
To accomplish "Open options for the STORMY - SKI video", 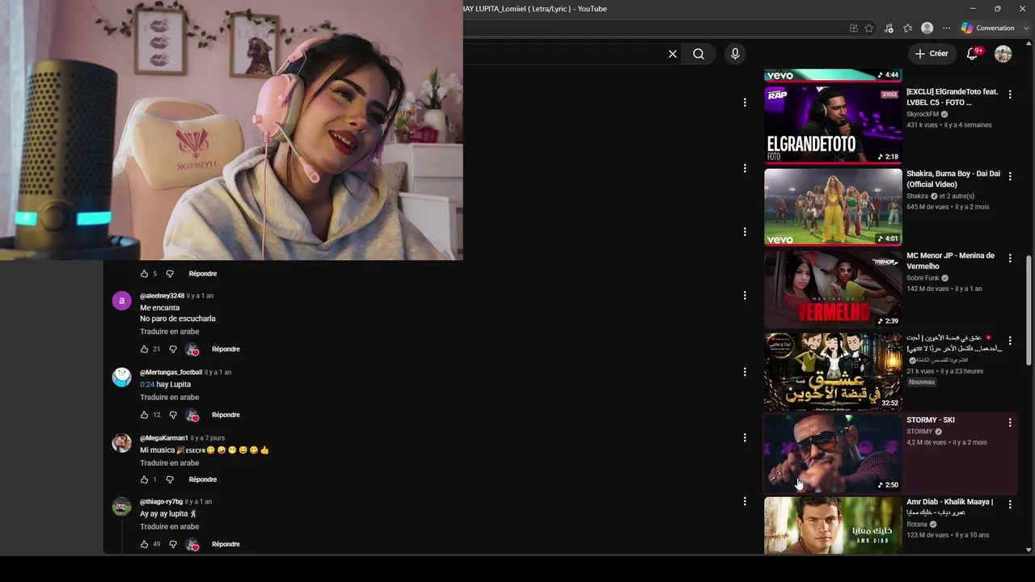I will (x=1010, y=422).
